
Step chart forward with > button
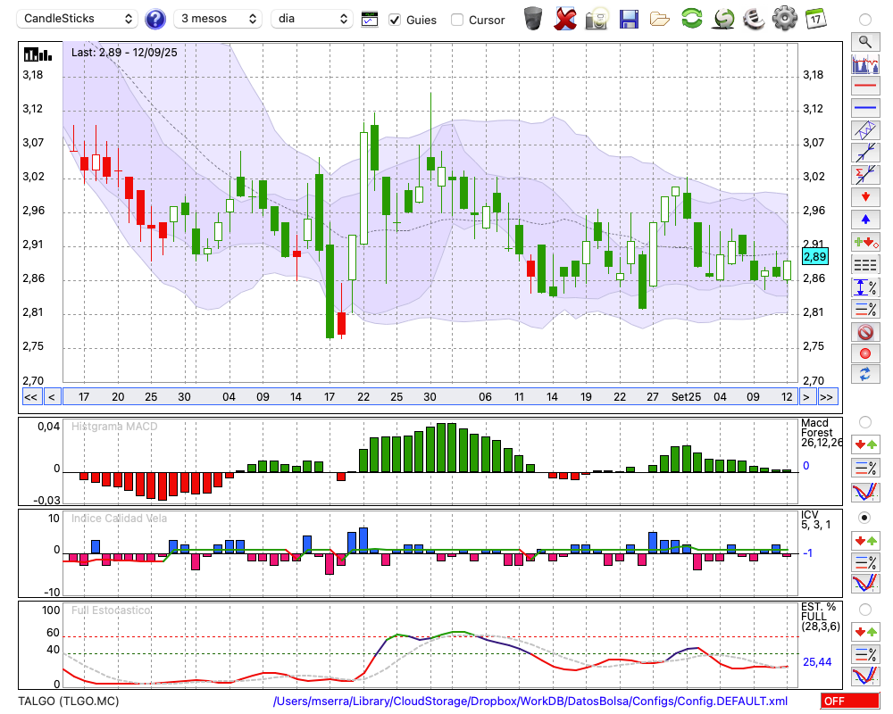point(806,397)
